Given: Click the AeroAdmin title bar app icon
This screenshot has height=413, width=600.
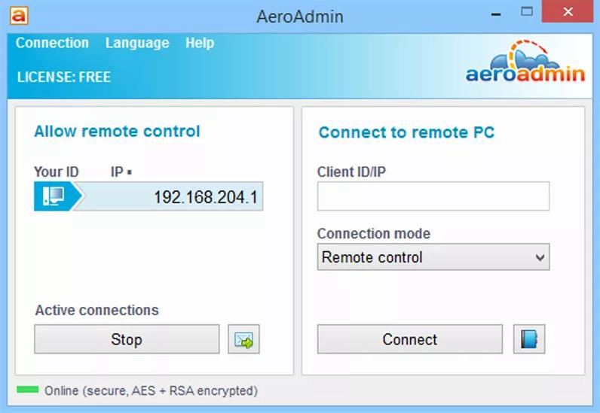Looking at the screenshot, I should [19, 16].
